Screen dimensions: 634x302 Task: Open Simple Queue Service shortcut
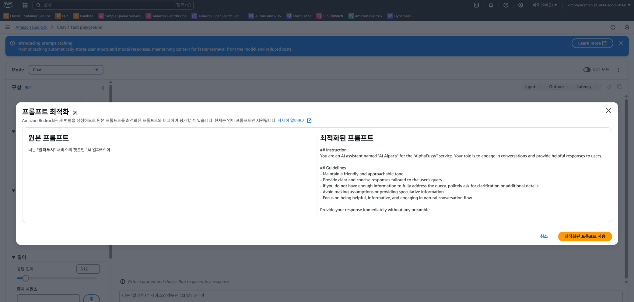119,16
